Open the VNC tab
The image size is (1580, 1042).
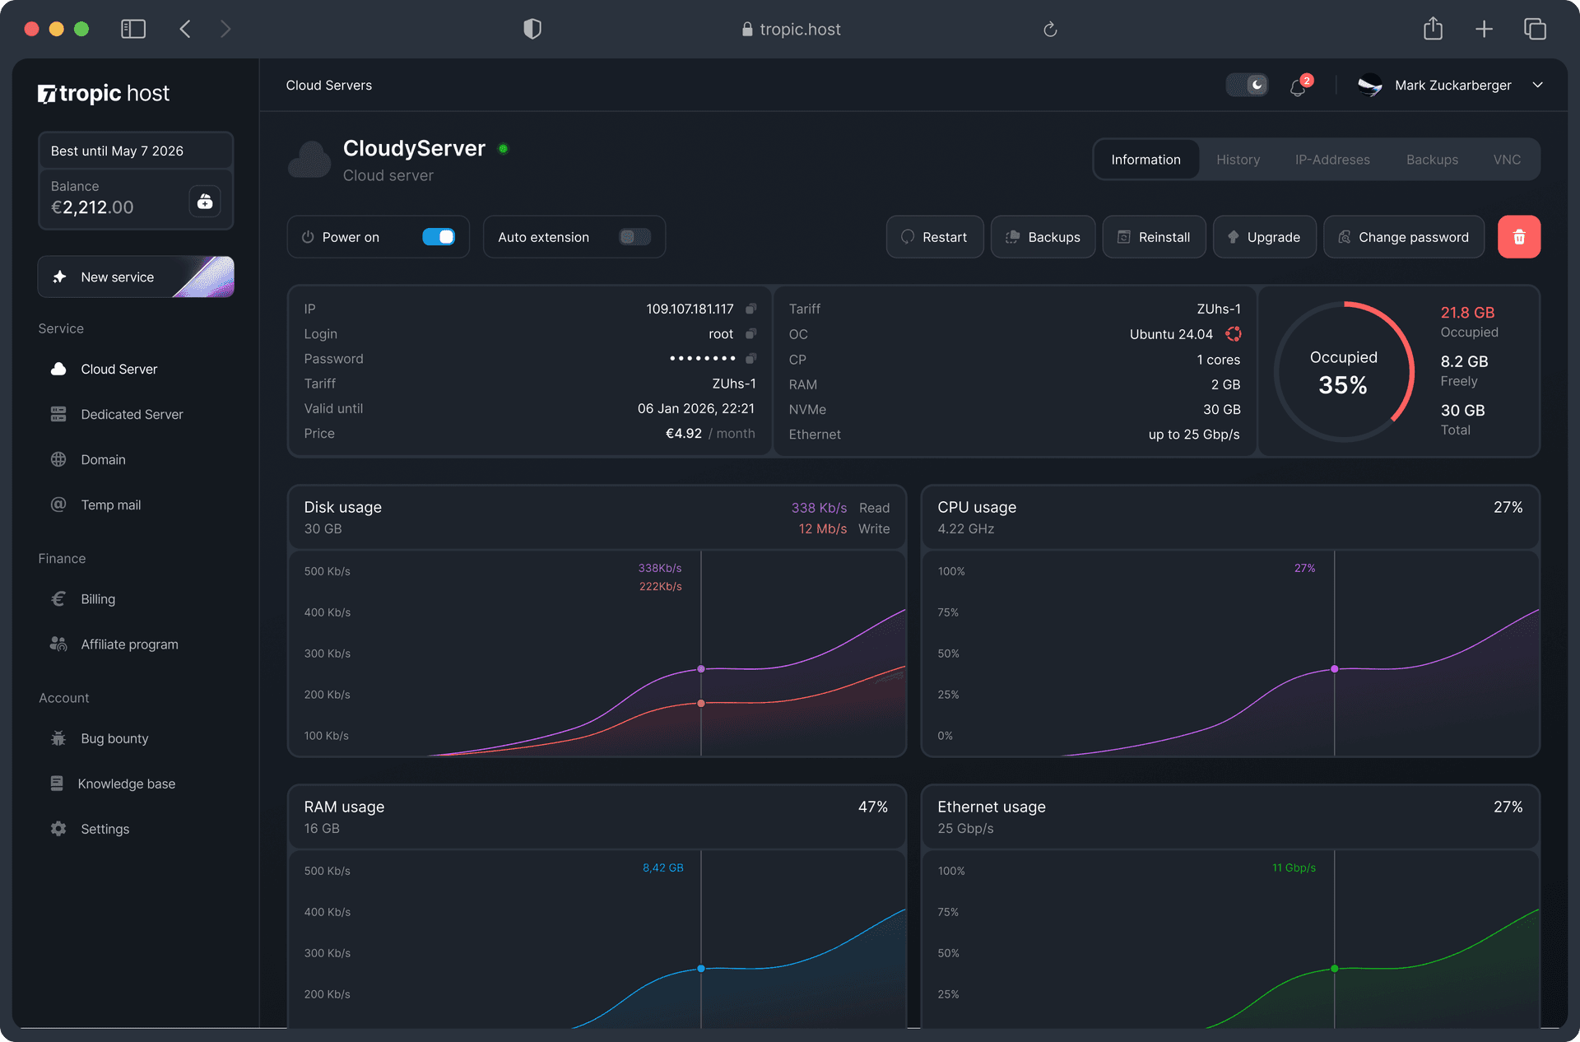[1507, 159]
